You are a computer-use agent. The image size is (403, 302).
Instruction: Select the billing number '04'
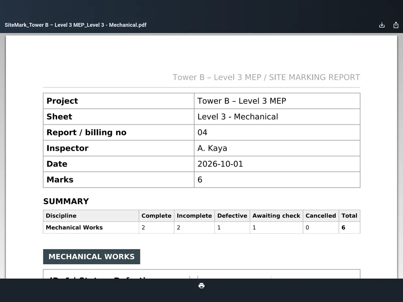click(202, 133)
